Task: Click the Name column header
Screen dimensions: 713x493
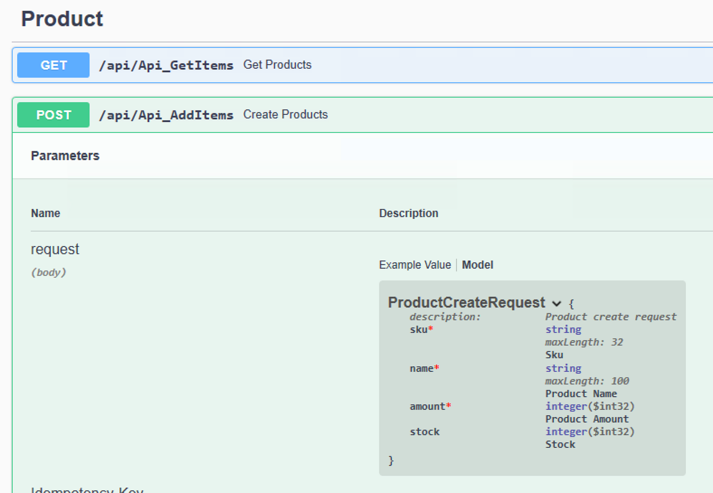Action: click(x=45, y=213)
